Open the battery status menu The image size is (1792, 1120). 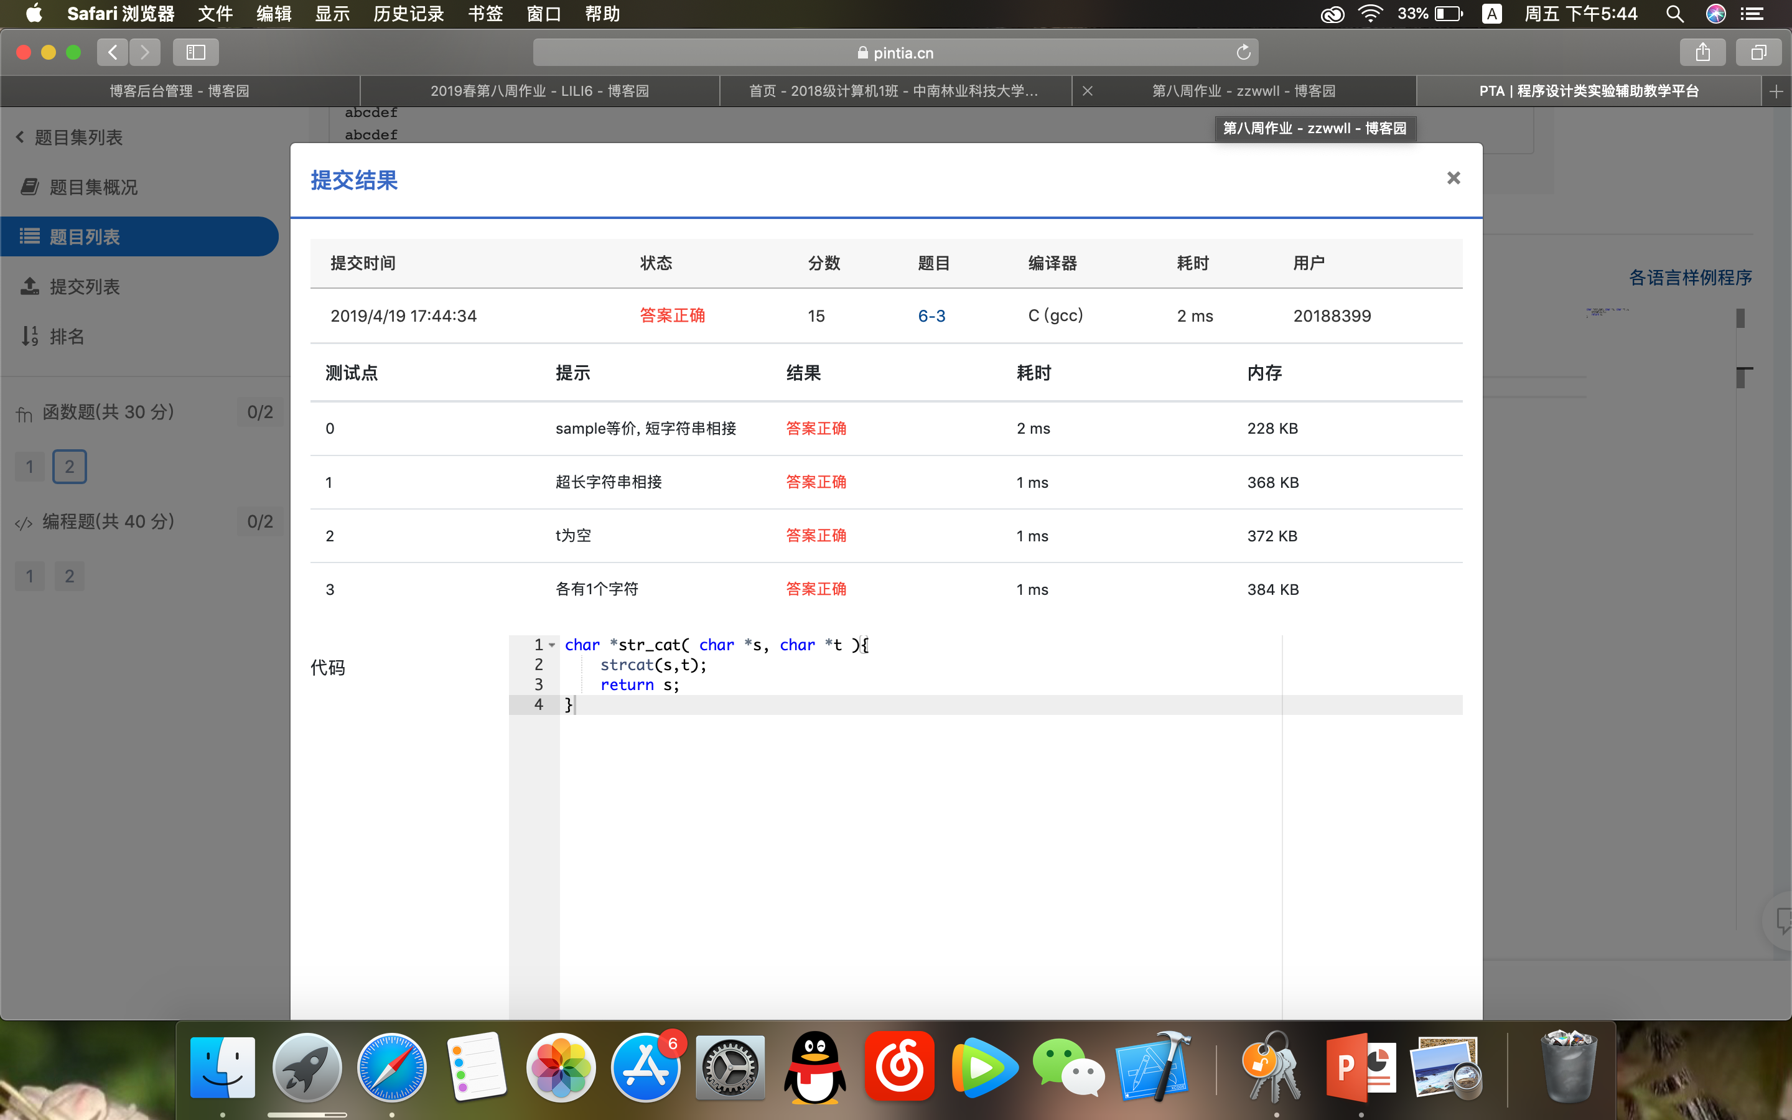coord(1430,13)
